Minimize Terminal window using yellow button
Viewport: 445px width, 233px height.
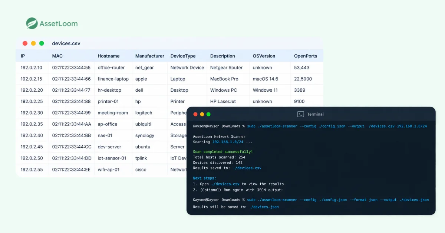pyautogui.click(x=202, y=114)
